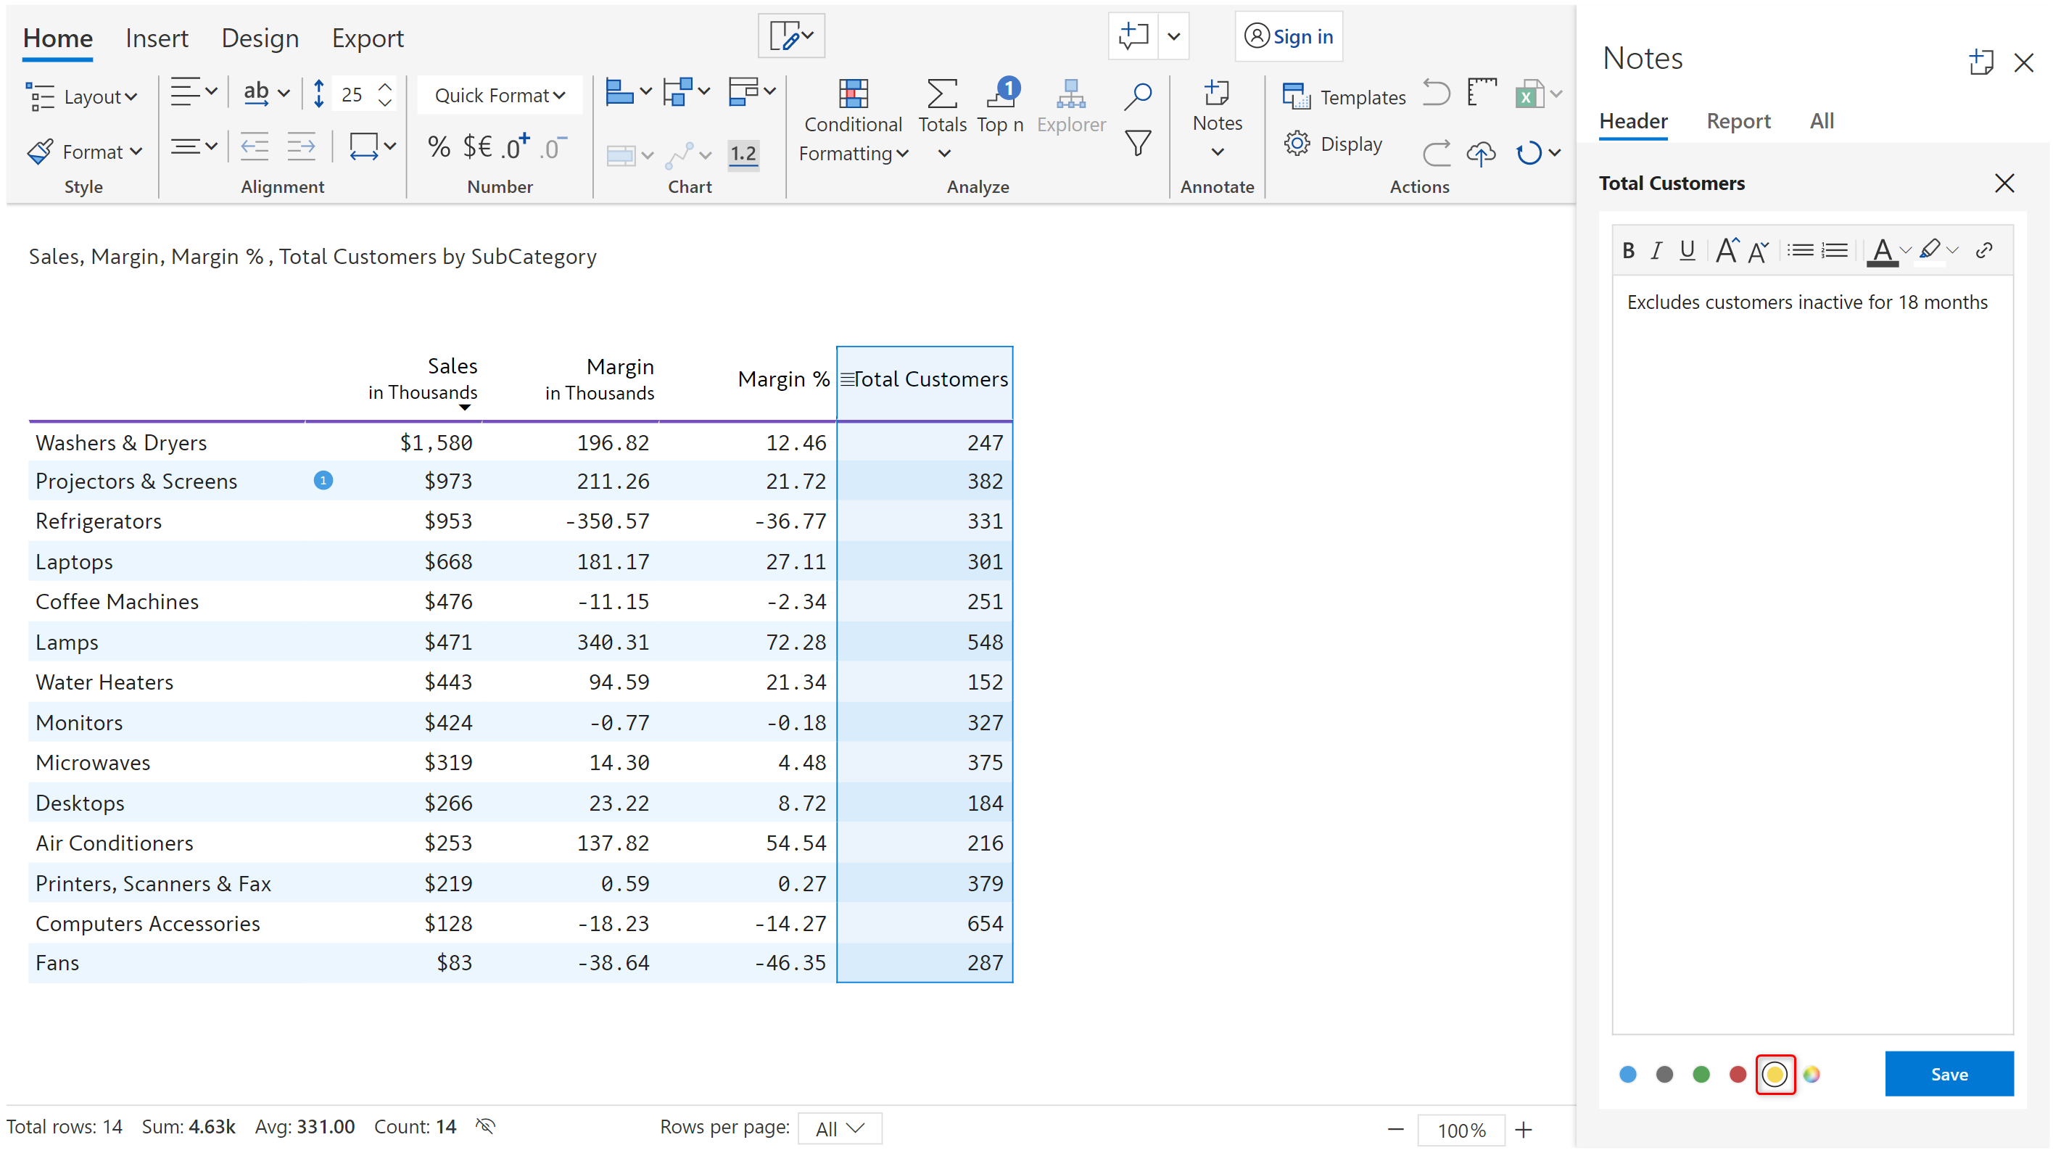Click the insert link icon in note editor
The height and width of the screenshot is (1153, 2053).
(1983, 251)
